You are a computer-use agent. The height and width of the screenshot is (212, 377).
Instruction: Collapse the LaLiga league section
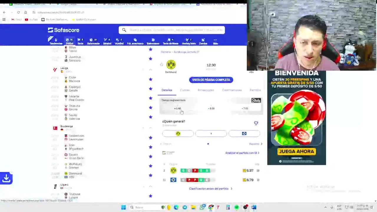coord(151,70)
